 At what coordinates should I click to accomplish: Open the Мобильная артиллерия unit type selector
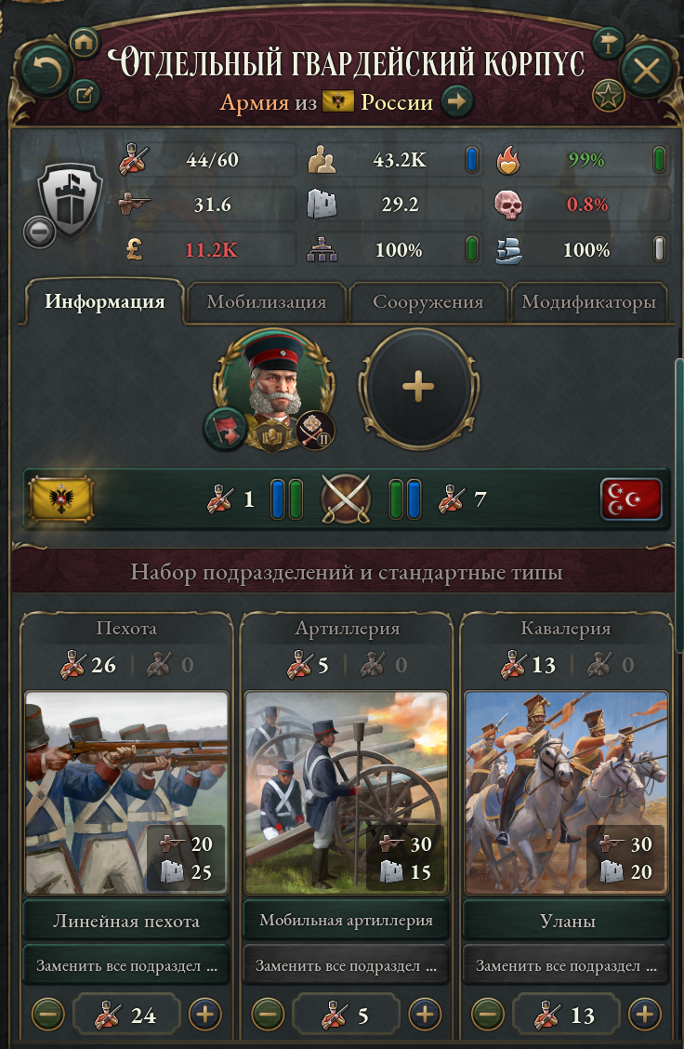[347, 921]
